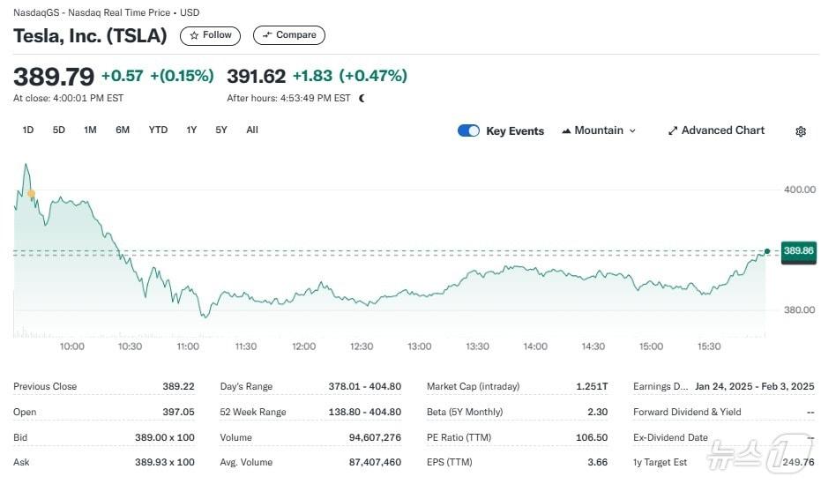Click the yellow key event marker on chart

point(32,193)
